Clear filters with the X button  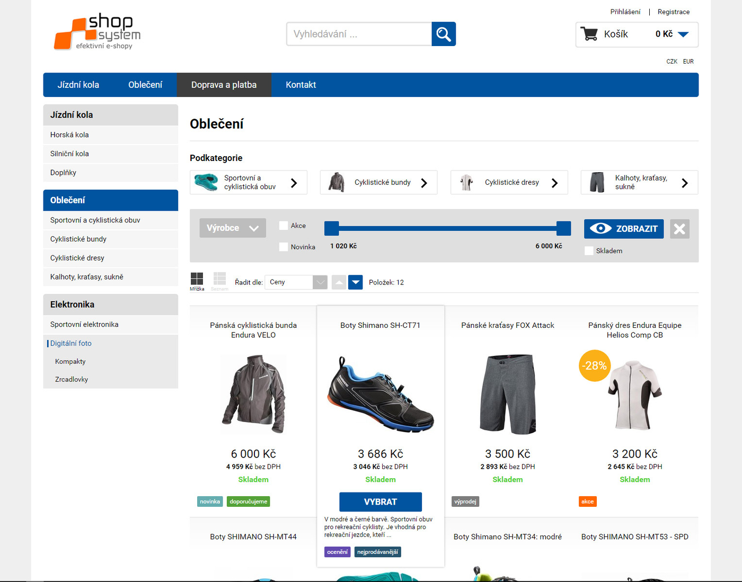(x=679, y=229)
